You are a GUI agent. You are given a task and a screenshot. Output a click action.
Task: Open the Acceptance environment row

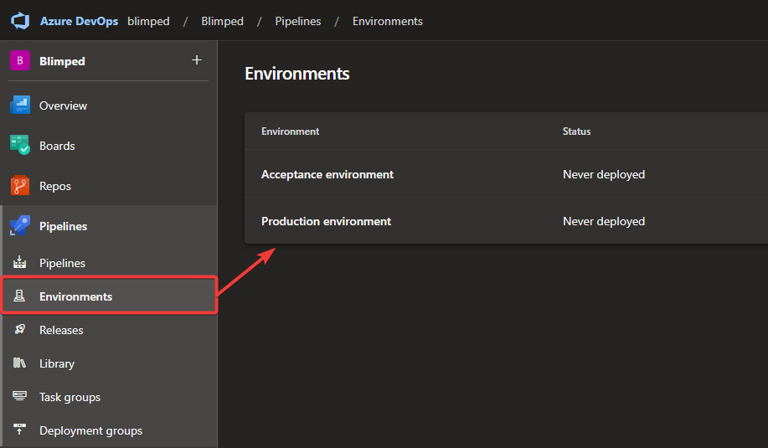click(x=506, y=174)
